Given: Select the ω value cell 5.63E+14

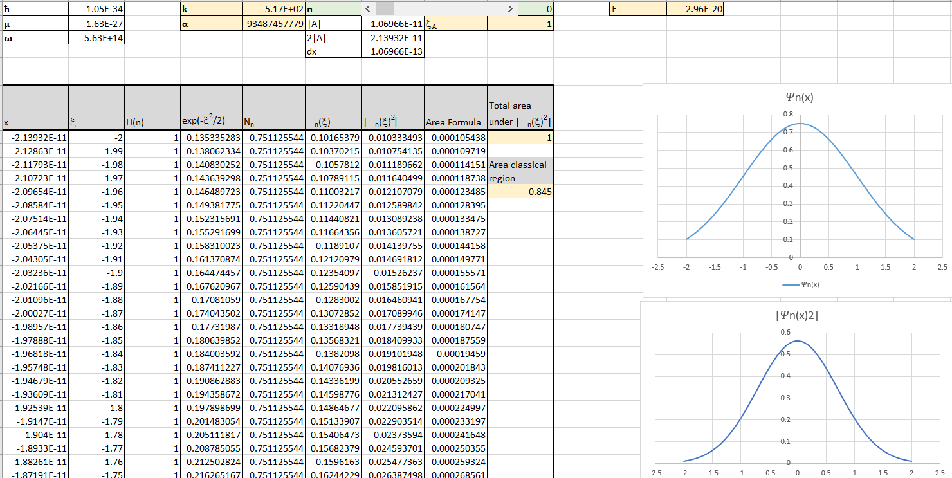Looking at the screenshot, I should tap(96, 37).
